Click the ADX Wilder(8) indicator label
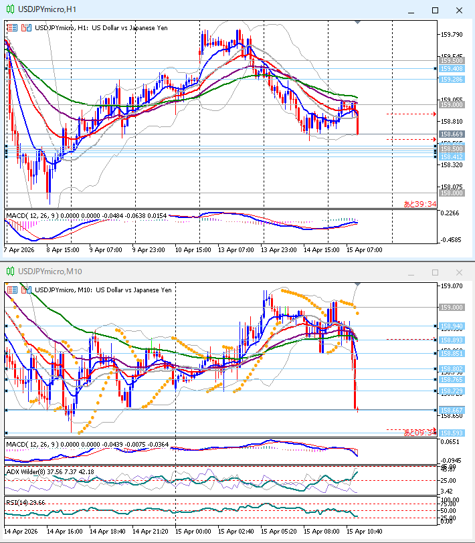The image size is (475, 543). pyautogui.click(x=26, y=471)
